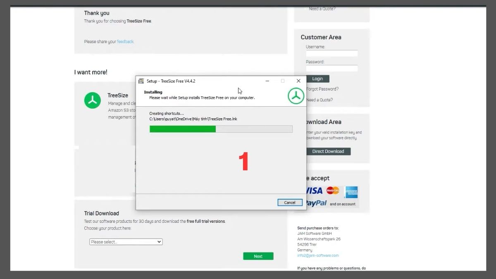Click the Customer Area heading
Screen dimensions: 496x279
[x=321, y=37]
